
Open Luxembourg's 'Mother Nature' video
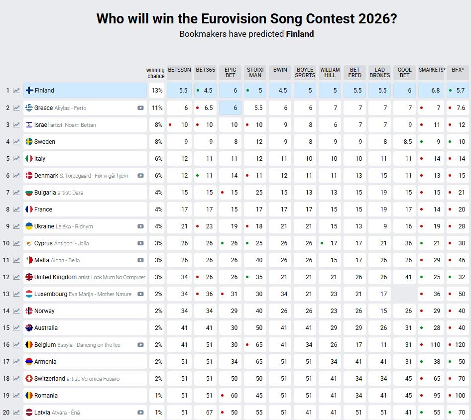click(140, 294)
